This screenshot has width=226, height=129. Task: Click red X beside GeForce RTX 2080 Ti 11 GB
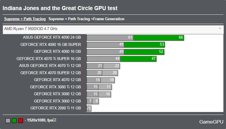[x=83, y=108]
